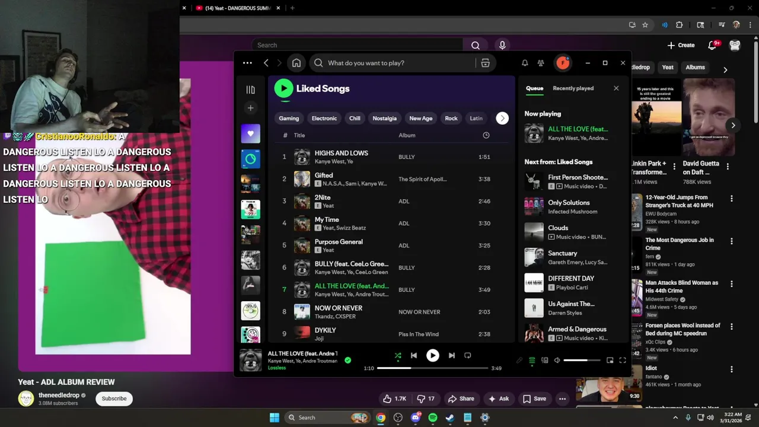759x427 pixels.
Task: Open the Yeat artist link under 2Nite
Action: (328, 206)
